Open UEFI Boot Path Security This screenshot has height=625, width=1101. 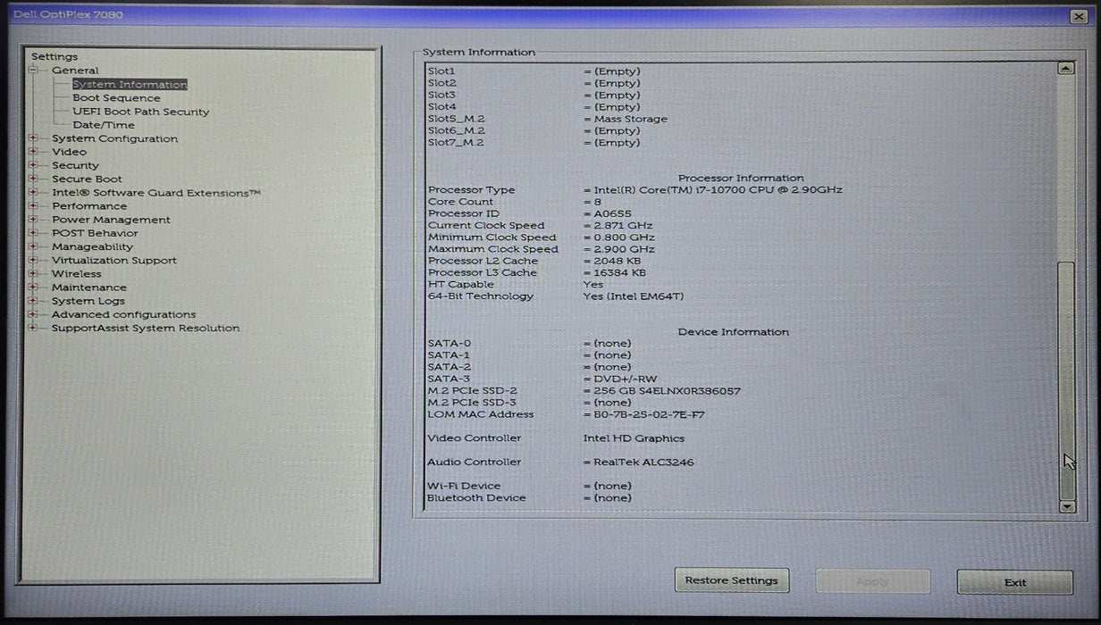140,112
